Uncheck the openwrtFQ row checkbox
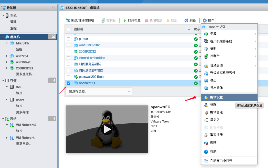The height and width of the screenshot is (168, 268). (x=68, y=83)
